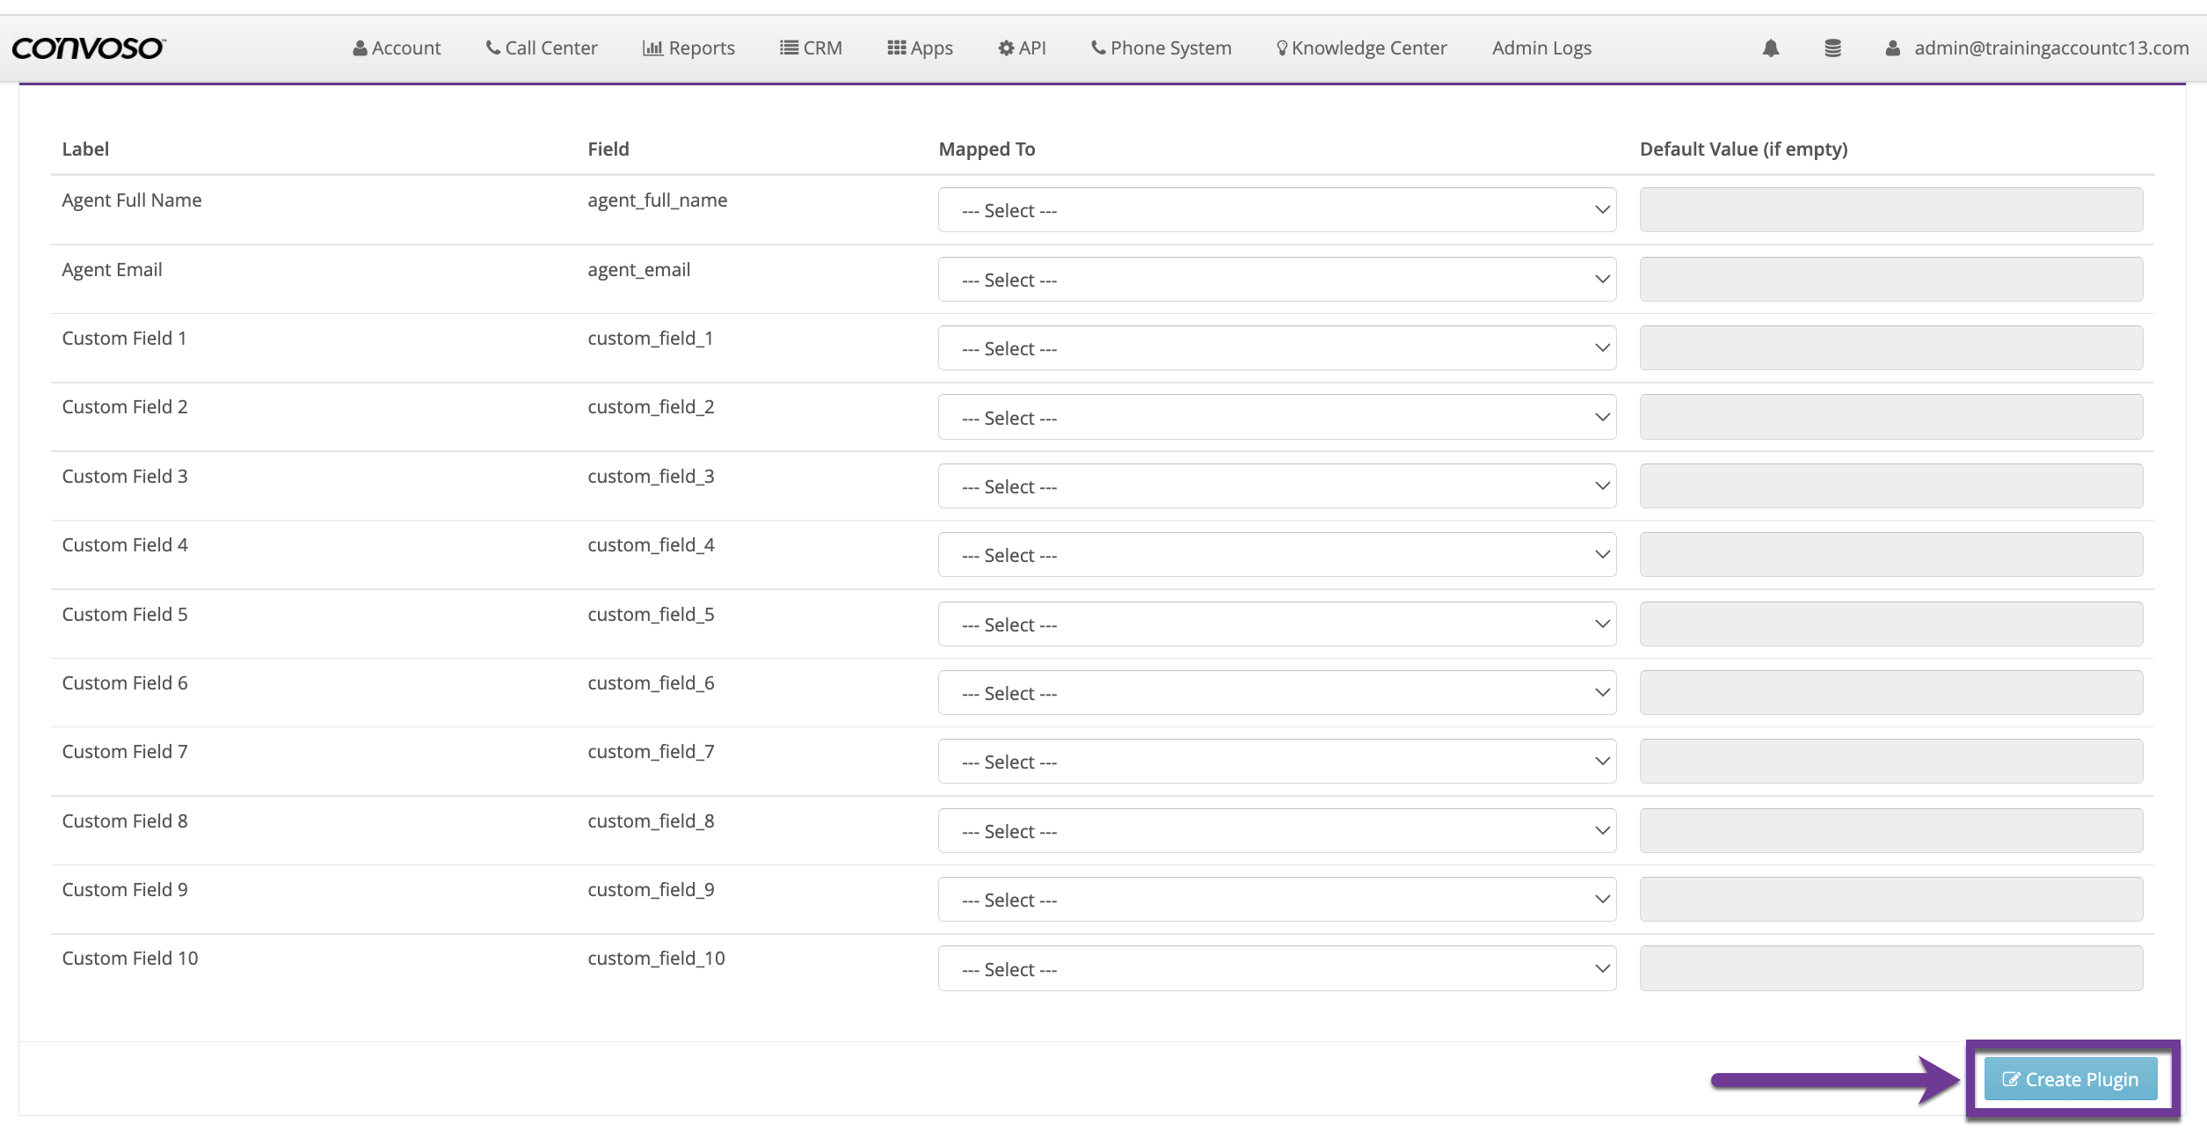
Task: Open the Reports menu
Action: [688, 48]
